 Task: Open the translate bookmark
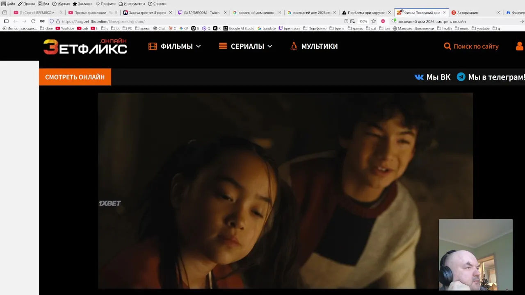click(x=266, y=29)
